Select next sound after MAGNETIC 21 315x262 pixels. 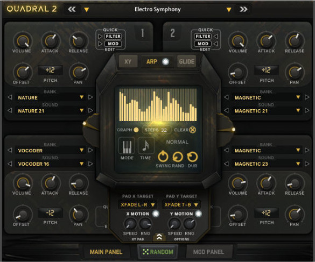click(307, 110)
